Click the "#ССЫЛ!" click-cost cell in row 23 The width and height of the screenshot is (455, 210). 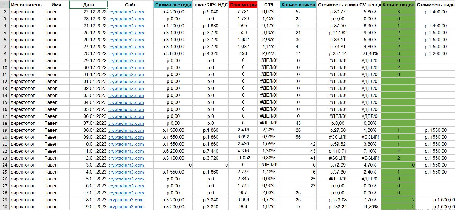[338, 158]
